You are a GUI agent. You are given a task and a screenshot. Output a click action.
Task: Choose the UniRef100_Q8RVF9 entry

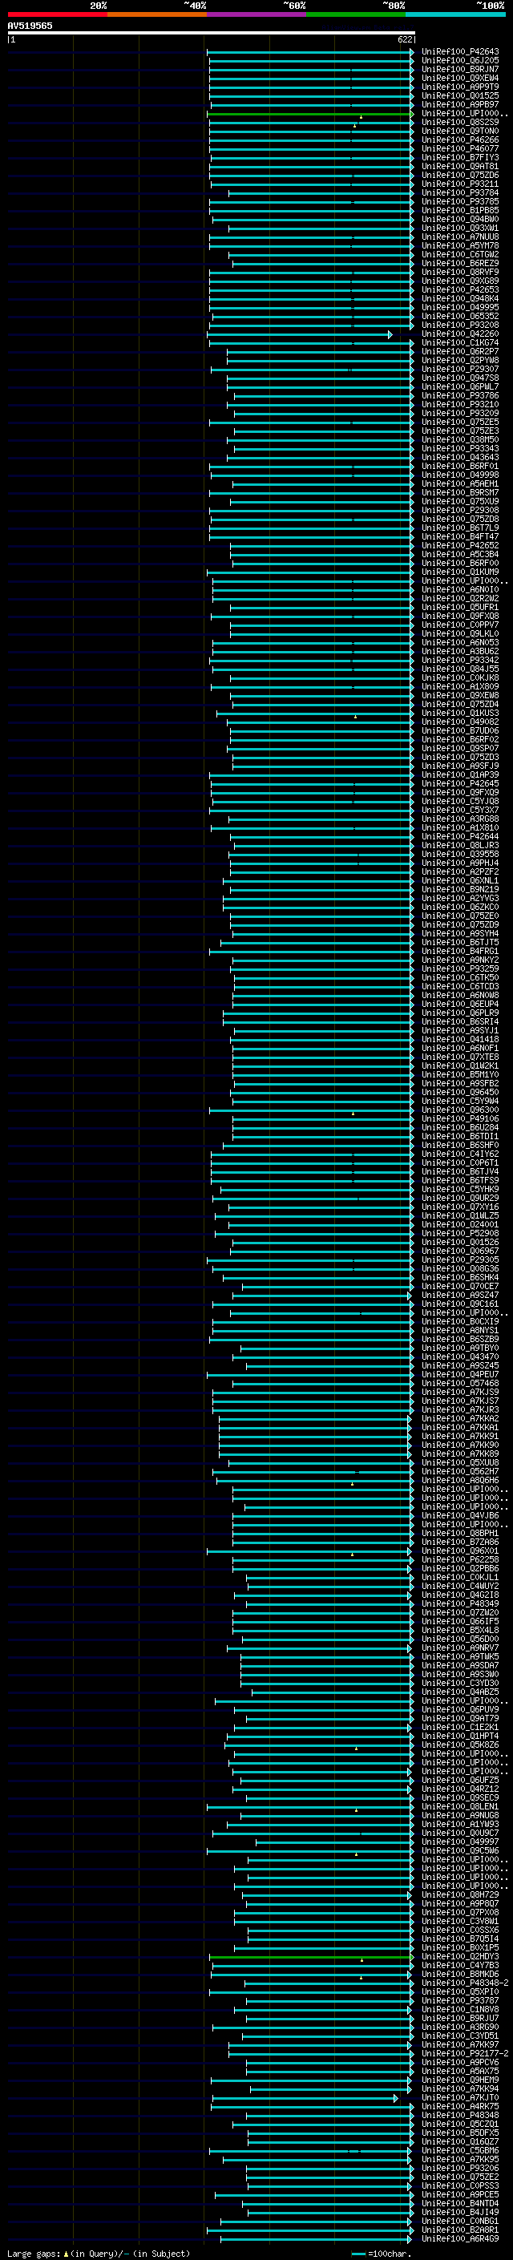[460, 272]
